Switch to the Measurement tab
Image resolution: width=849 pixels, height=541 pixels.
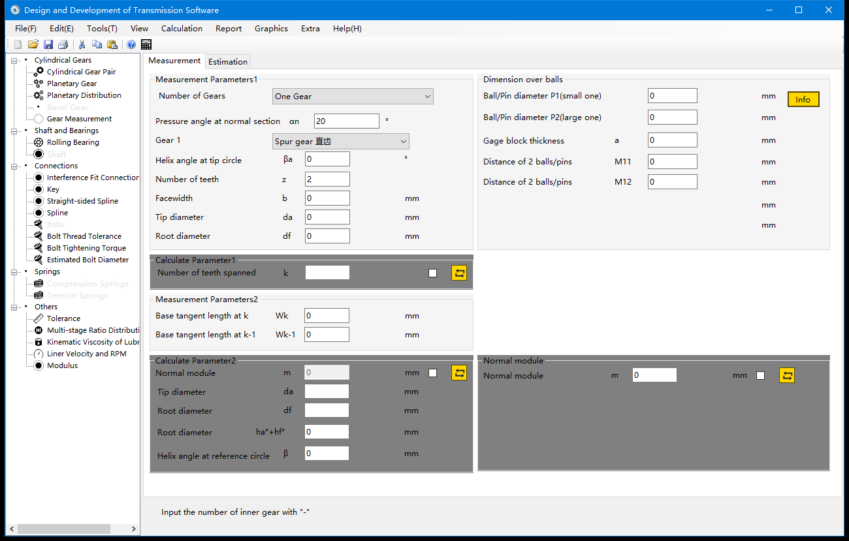[x=174, y=61]
